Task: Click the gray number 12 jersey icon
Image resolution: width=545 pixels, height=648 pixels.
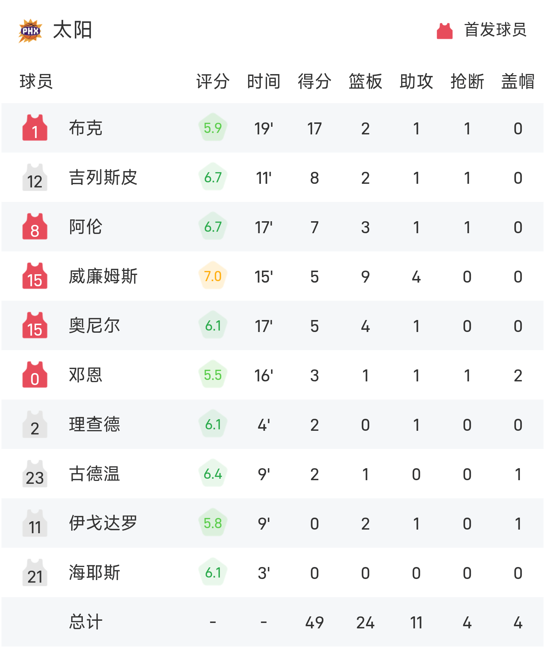Action: click(35, 177)
